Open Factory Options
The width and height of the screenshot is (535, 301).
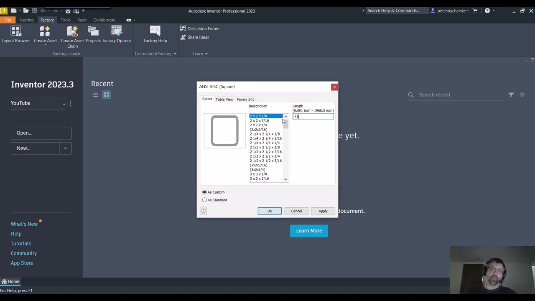117,35
